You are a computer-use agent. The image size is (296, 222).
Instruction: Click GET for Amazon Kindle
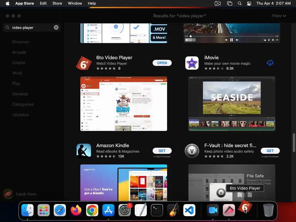162,151
